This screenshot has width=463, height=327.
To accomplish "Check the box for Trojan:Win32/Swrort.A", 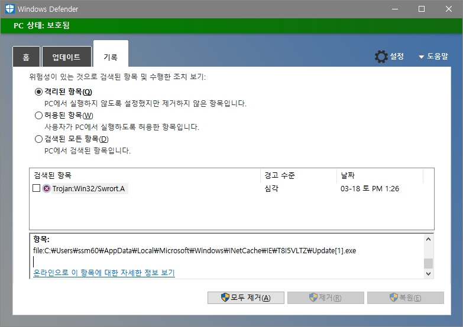I will point(36,188).
